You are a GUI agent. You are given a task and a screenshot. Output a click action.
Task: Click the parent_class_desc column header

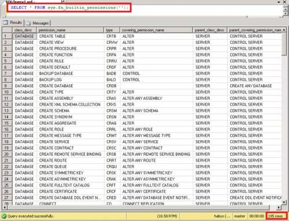pos(210,30)
